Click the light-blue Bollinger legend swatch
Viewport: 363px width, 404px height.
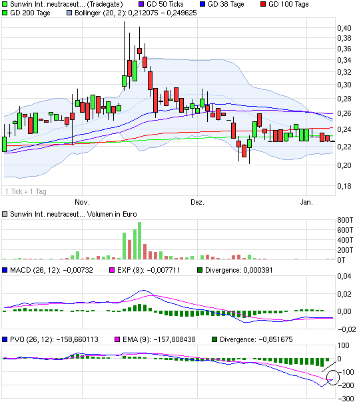click(x=69, y=13)
